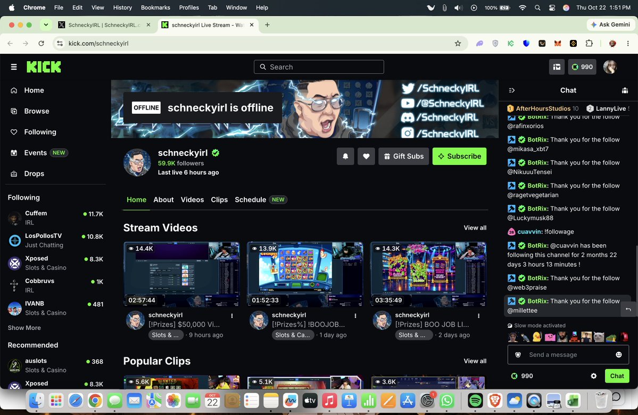This screenshot has width=638, height=415.
Task: Click Ask Gemini button
Action: (611, 25)
